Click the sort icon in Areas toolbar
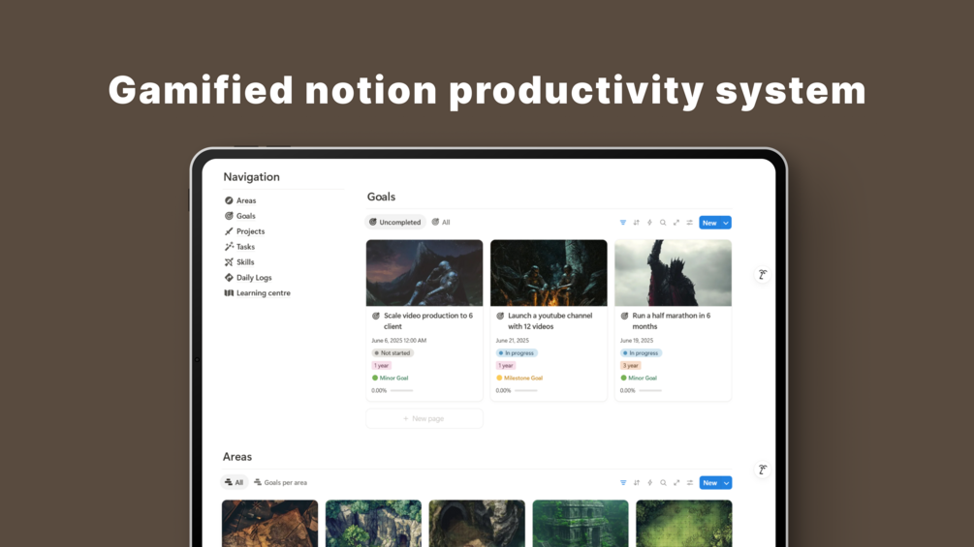Screen dimensions: 974x547 pos(637,482)
